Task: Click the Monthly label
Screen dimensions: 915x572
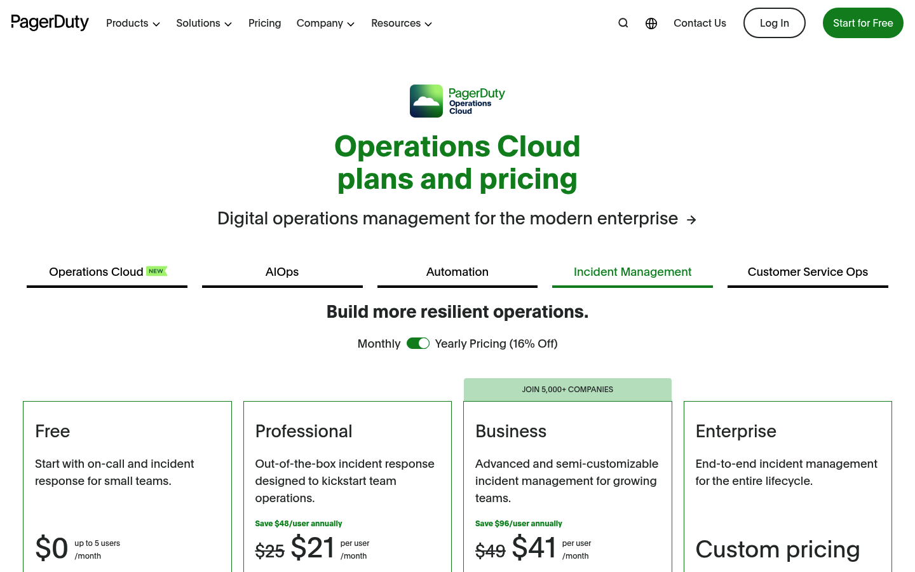Action: pyautogui.click(x=379, y=344)
